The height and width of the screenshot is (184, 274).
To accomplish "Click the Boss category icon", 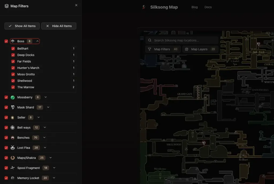I will pos(13,41).
